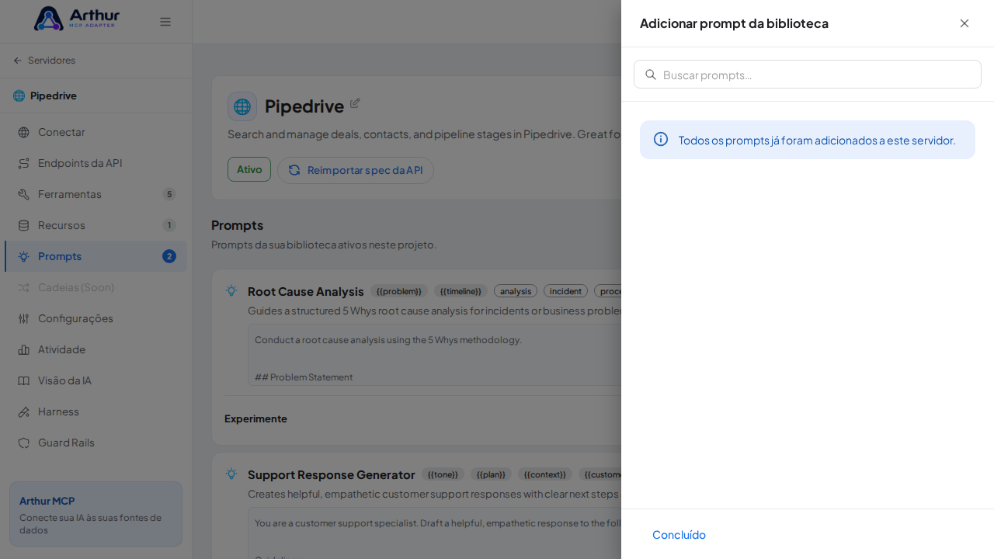
Task: Click the Configurações sliders icon
Action: click(24, 318)
